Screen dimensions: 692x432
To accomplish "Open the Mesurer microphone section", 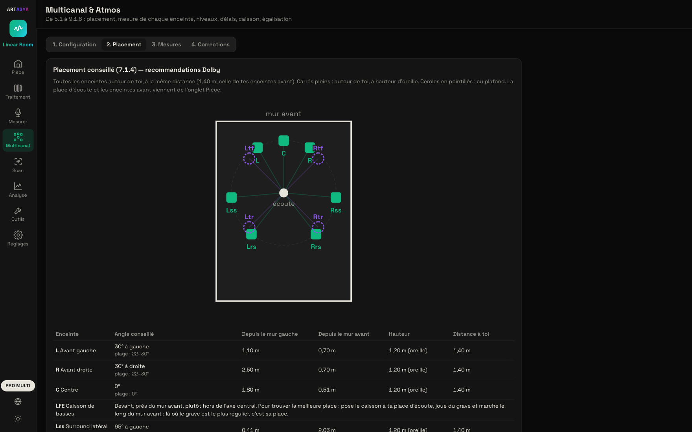I will pos(18,117).
